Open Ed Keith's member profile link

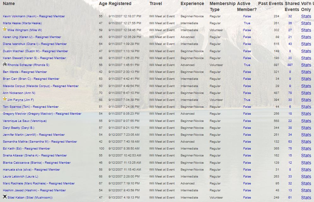tap(26, 149)
